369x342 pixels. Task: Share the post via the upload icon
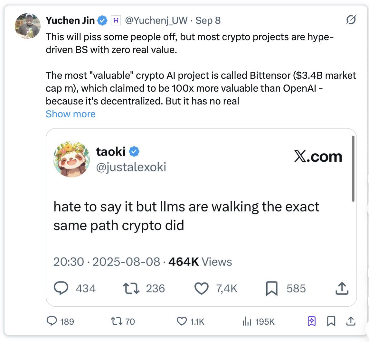(x=351, y=321)
